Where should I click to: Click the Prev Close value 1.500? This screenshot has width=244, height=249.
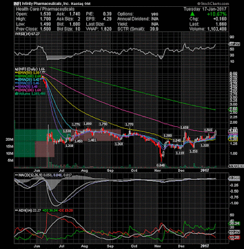pyautogui.click(x=46, y=29)
